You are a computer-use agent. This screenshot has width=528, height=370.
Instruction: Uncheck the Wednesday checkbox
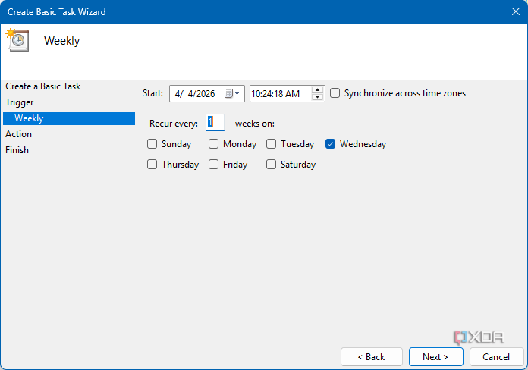330,144
